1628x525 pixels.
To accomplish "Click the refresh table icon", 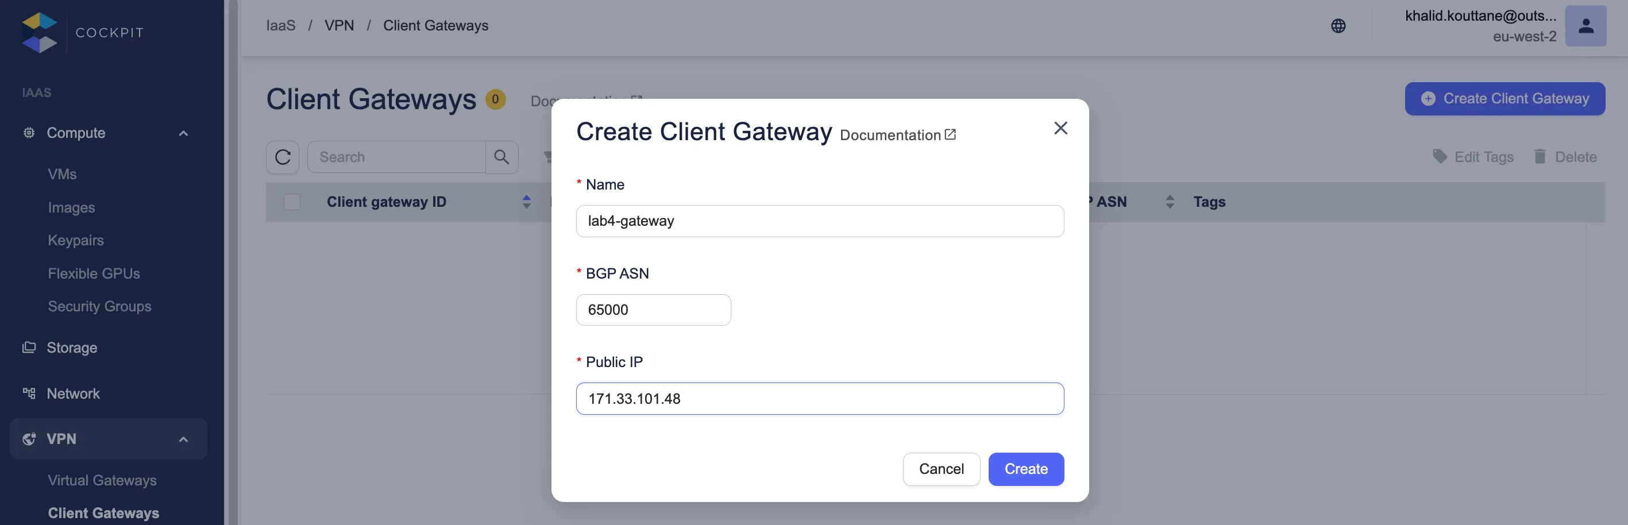I will (x=283, y=157).
